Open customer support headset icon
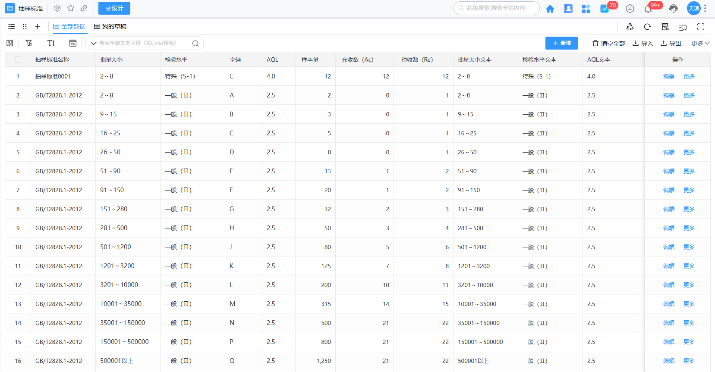 [674, 9]
